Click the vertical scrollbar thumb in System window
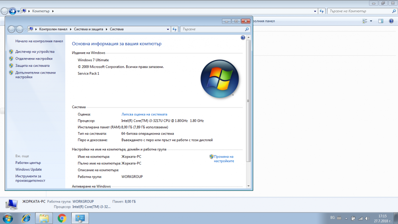This screenshot has width=398, height=224. [248, 101]
